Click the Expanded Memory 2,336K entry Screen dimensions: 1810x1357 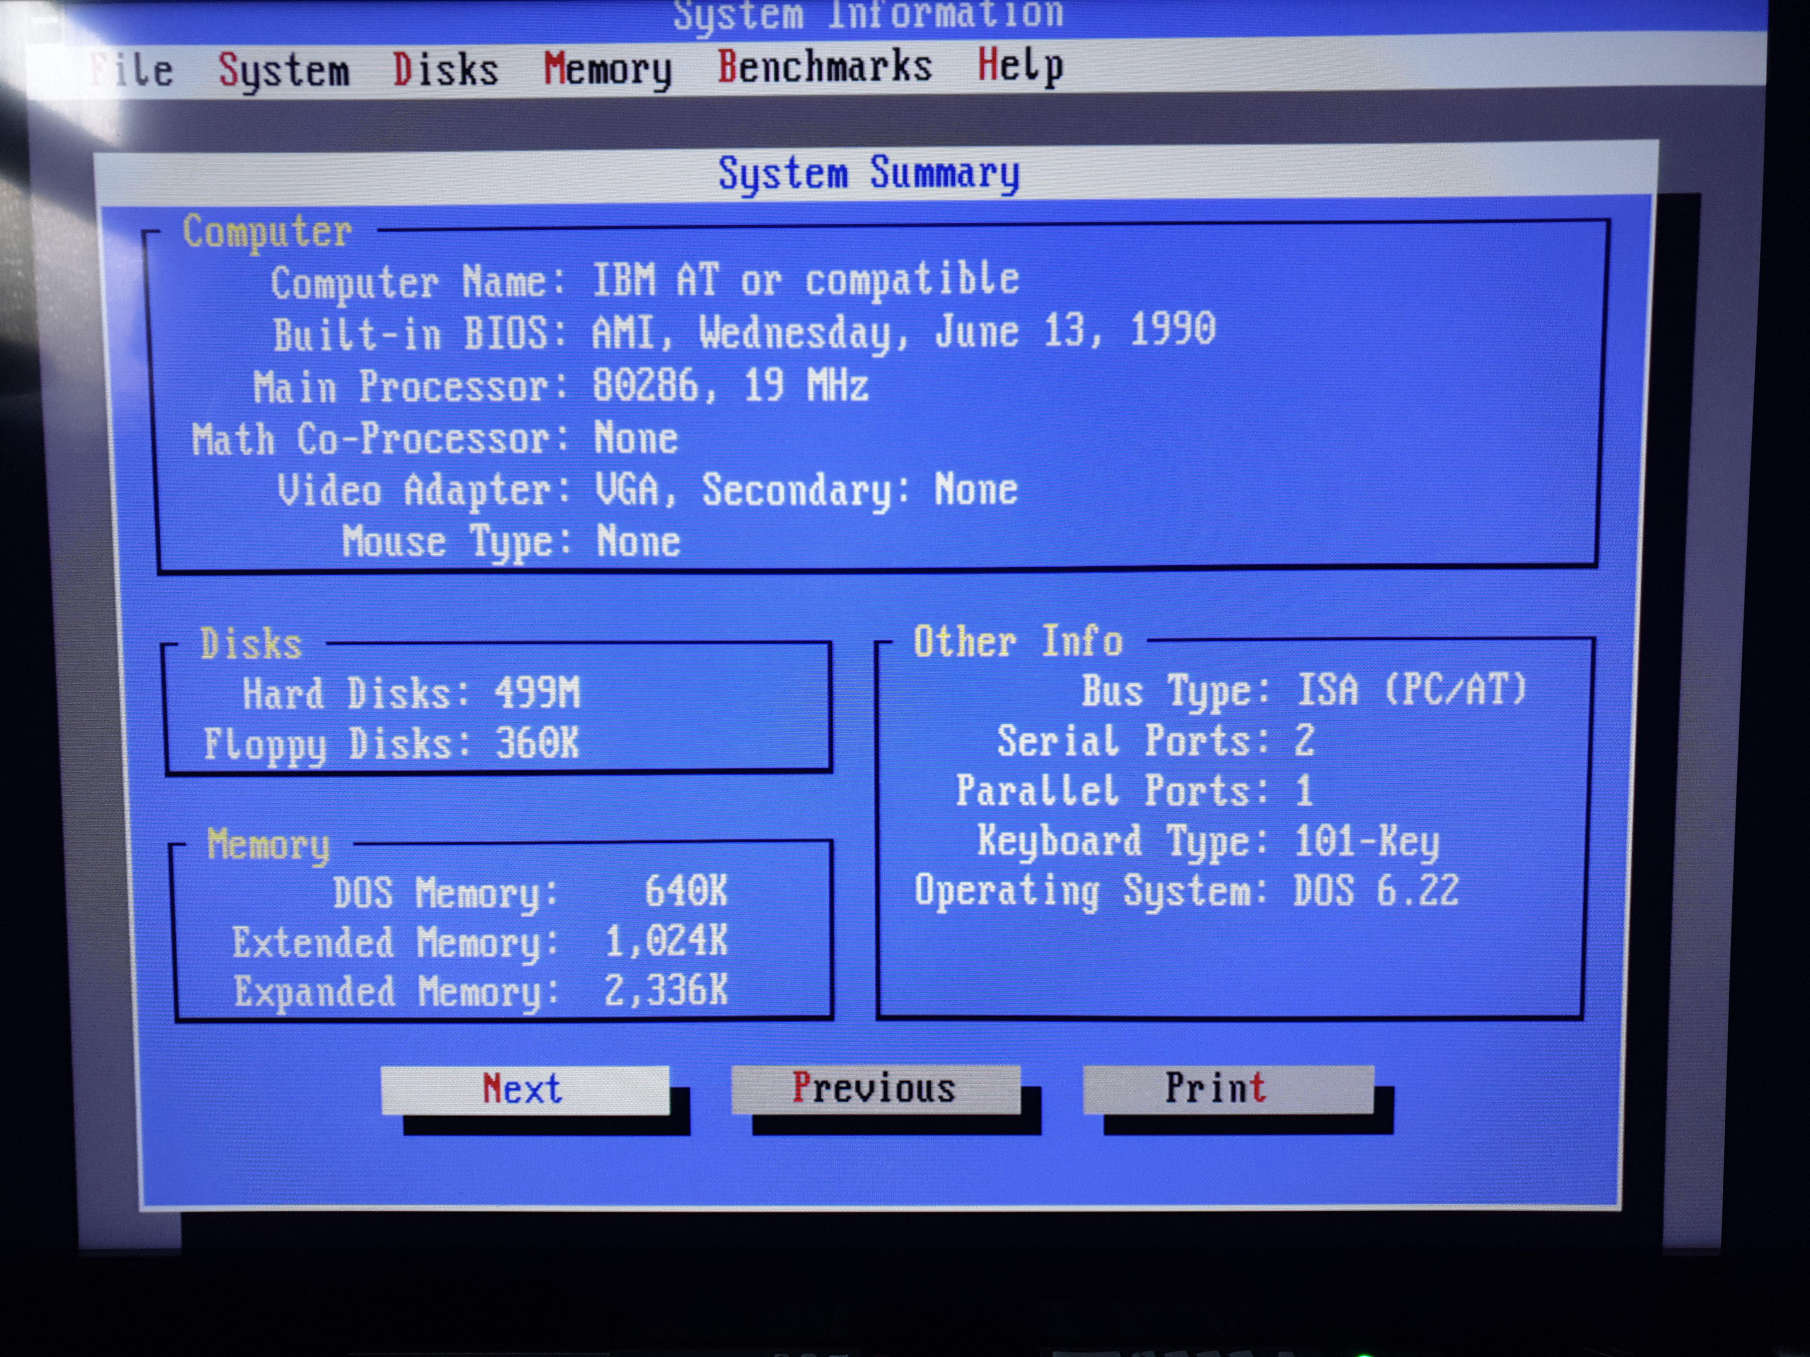(x=479, y=991)
